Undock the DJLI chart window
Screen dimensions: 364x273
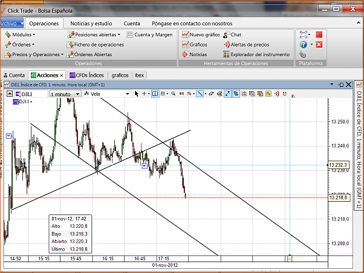point(340,85)
